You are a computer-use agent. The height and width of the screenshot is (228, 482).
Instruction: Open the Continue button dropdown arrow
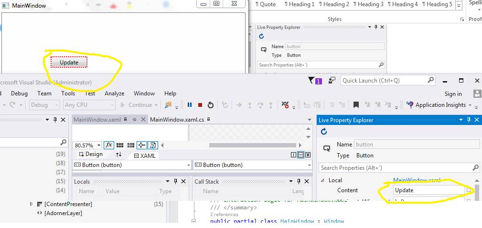tap(156, 105)
